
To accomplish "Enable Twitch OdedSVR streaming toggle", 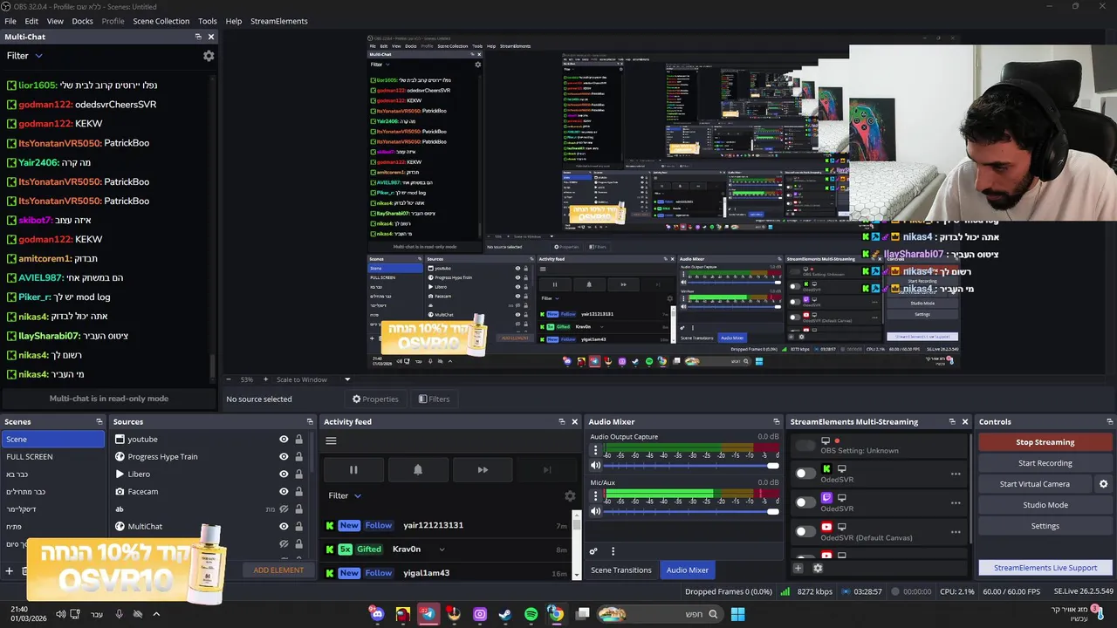I will pyautogui.click(x=805, y=502).
